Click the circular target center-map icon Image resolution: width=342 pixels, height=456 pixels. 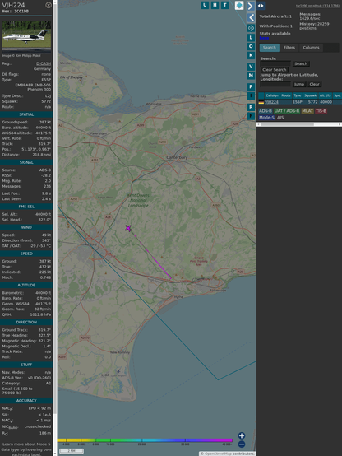click(x=251, y=28)
